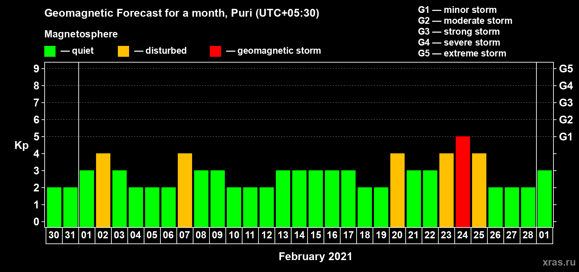Click the G5 label on right axis

[x=566, y=69]
